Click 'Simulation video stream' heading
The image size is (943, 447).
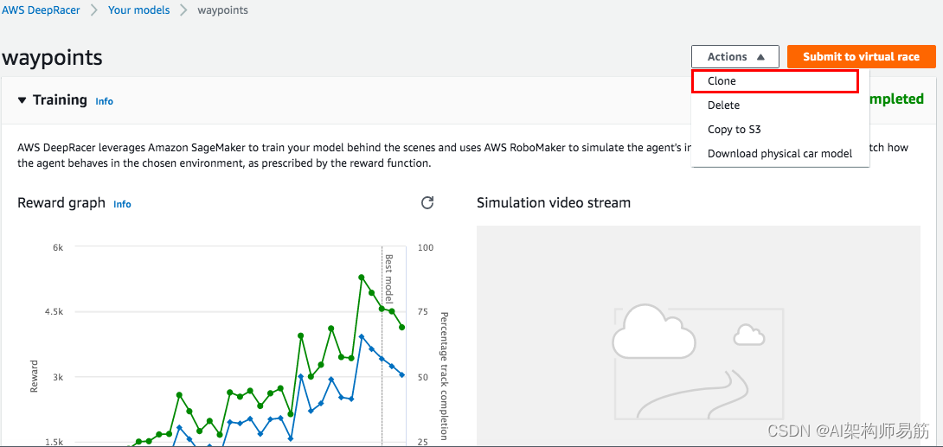coord(554,202)
